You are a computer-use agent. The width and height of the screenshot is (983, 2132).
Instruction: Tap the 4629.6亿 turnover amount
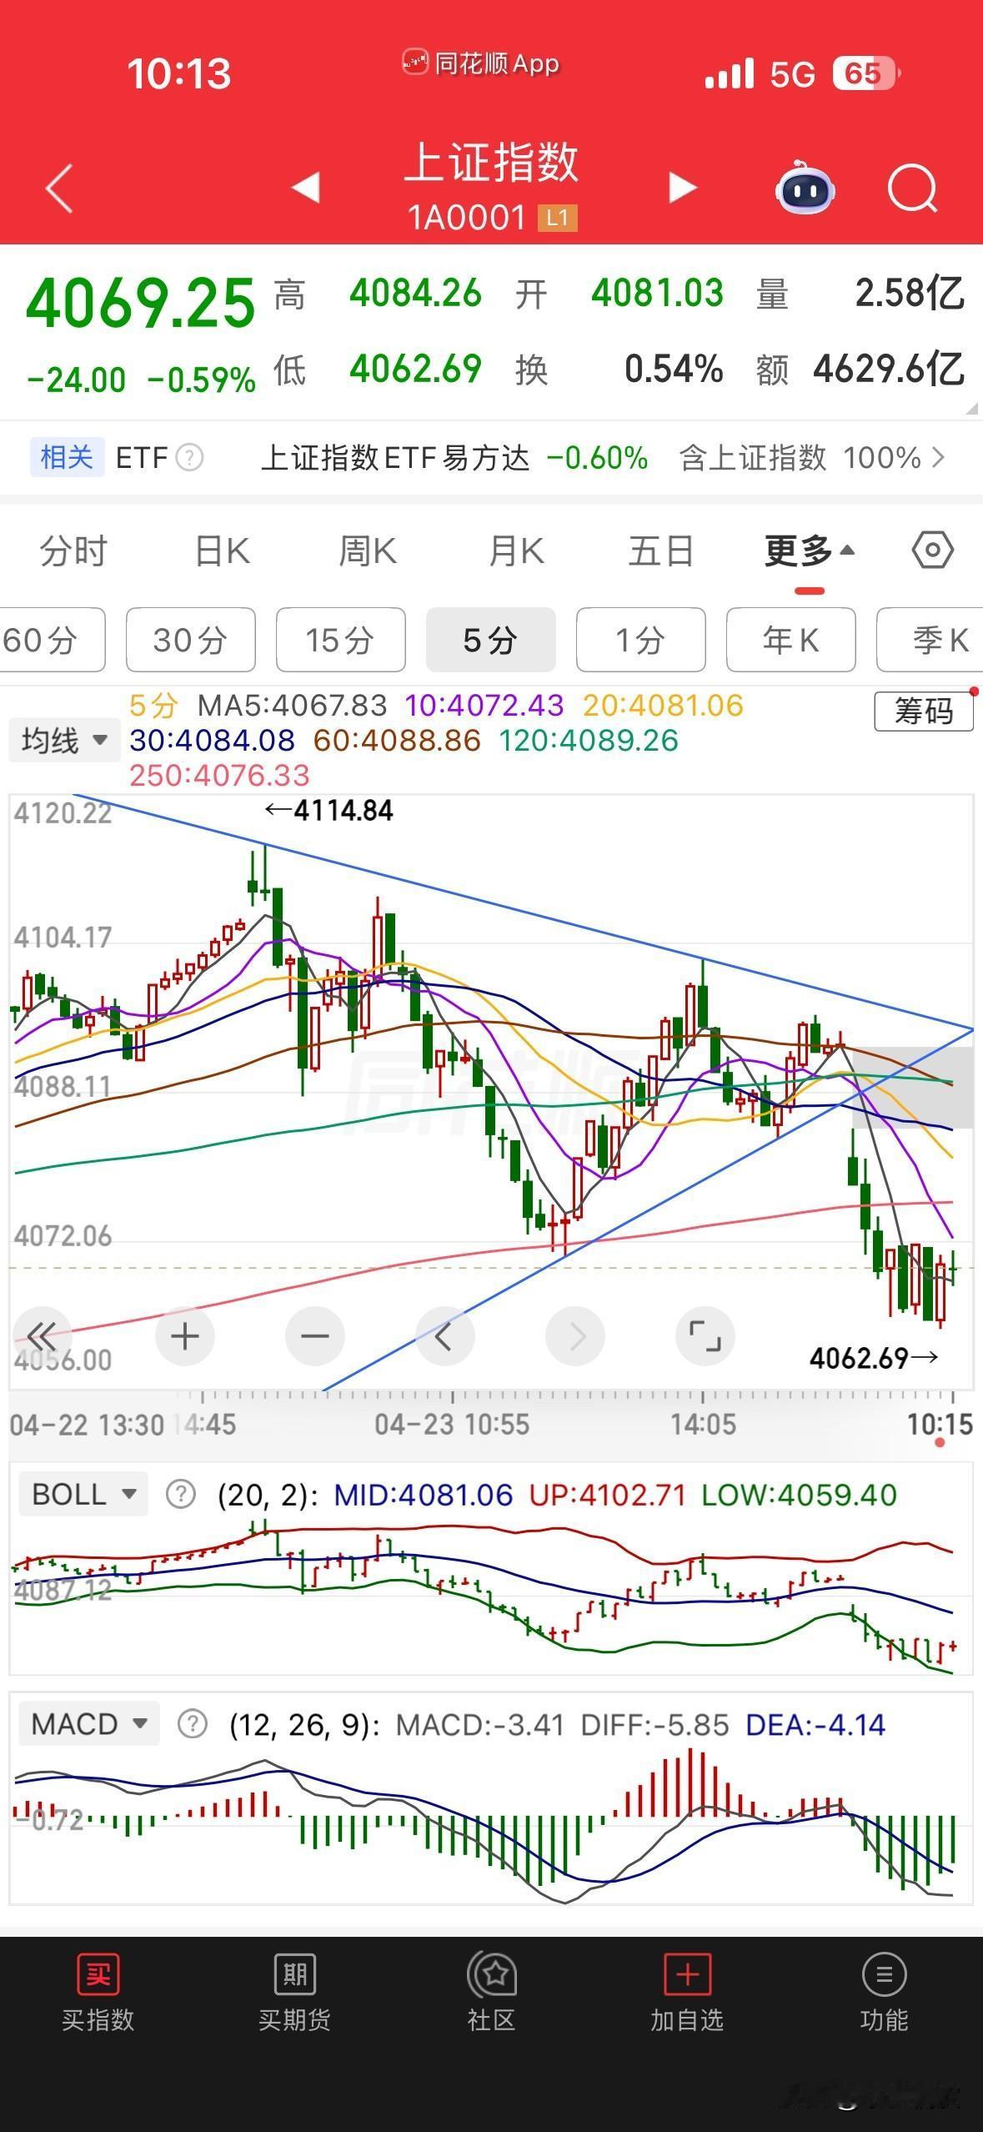click(x=889, y=369)
